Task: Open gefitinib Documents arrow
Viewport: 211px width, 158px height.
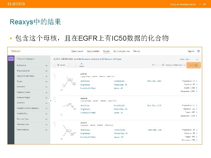Action: pos(197,91)
